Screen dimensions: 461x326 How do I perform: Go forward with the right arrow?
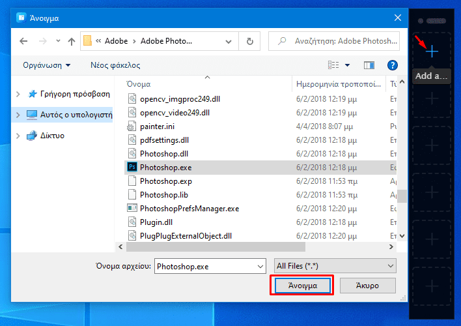click(43, 41)
